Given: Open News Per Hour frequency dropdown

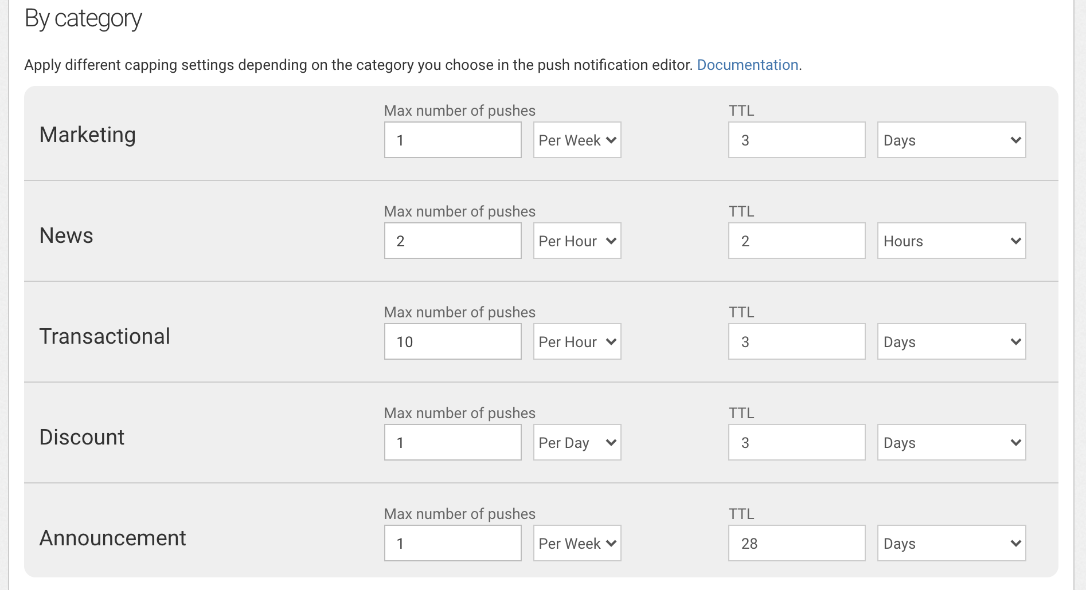Looking at the screenshot, I should [577, 241].
